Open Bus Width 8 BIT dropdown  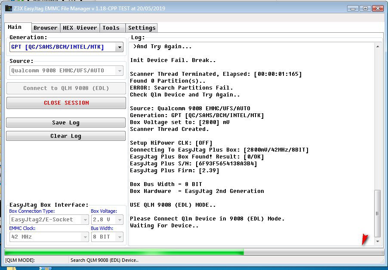(x=107, y=237)
